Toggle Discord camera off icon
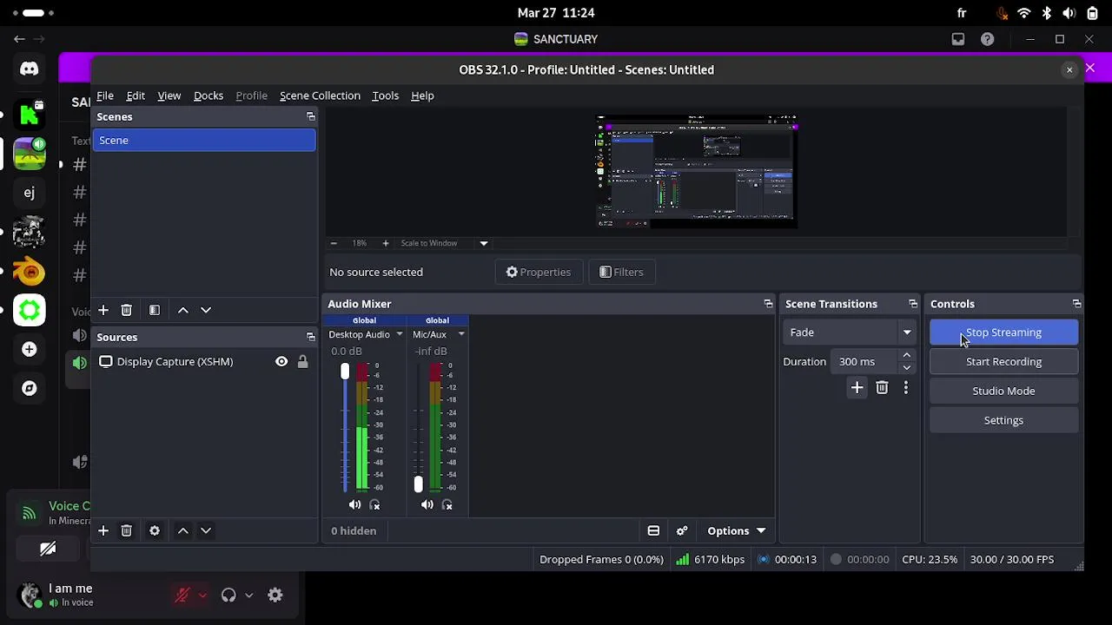 tap(48, 549)
